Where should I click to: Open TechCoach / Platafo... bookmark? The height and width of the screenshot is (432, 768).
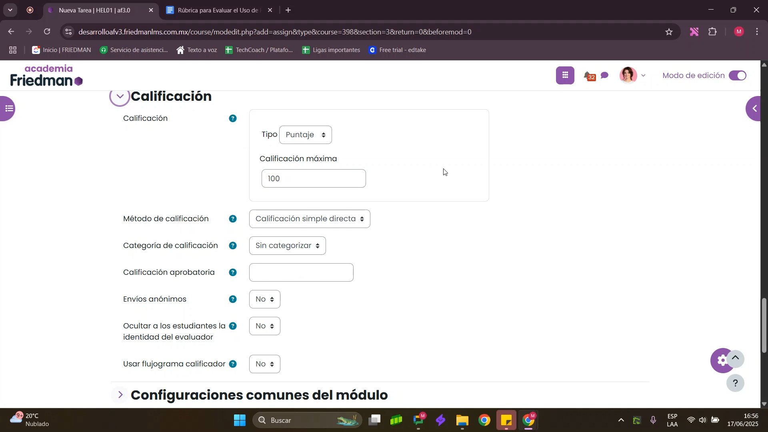tap(259, 50)
